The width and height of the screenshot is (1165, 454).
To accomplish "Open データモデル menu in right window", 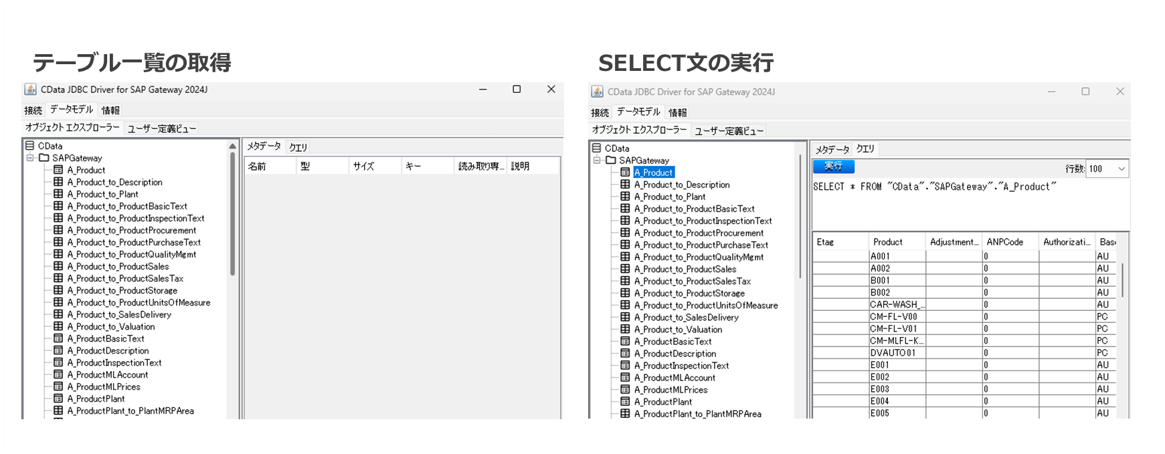I will click(x=638, y=112).
